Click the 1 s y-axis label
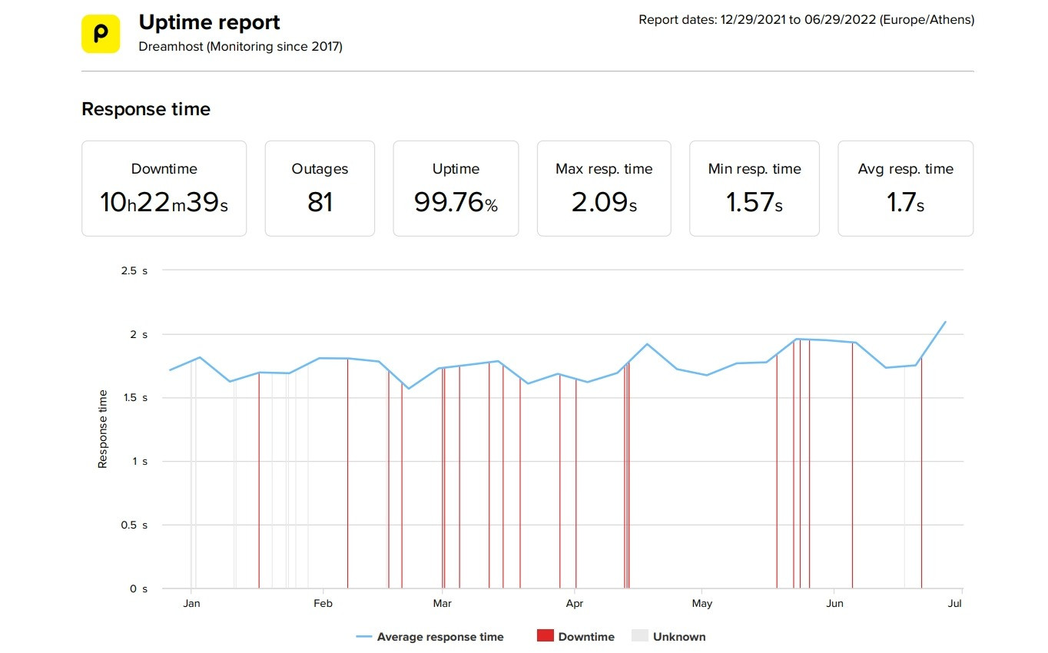 pyautogui.click(x=139, y=461)
